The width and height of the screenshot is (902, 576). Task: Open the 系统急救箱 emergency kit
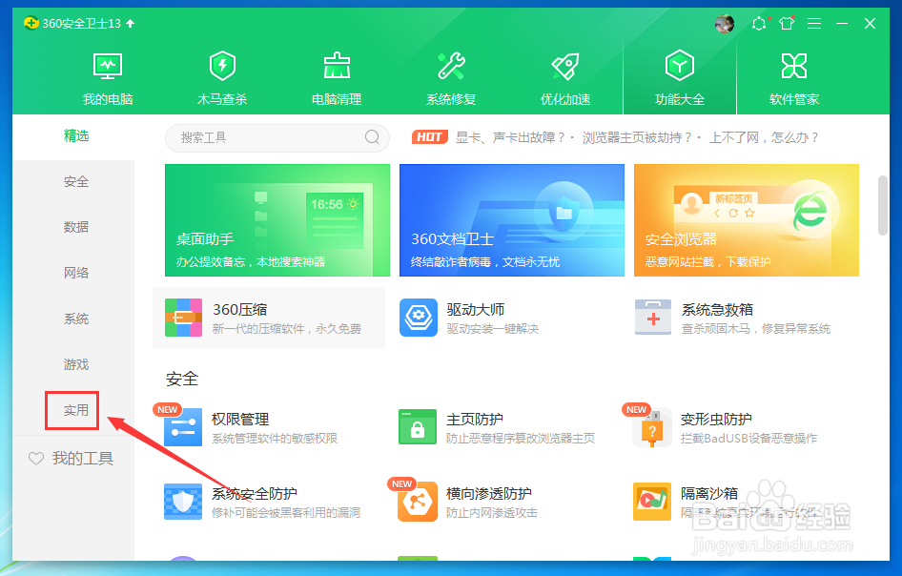[699, 317]
